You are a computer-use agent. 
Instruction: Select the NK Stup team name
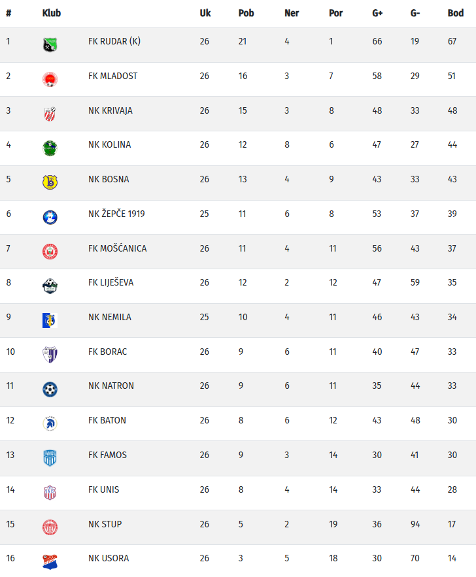tap(105, 524)
